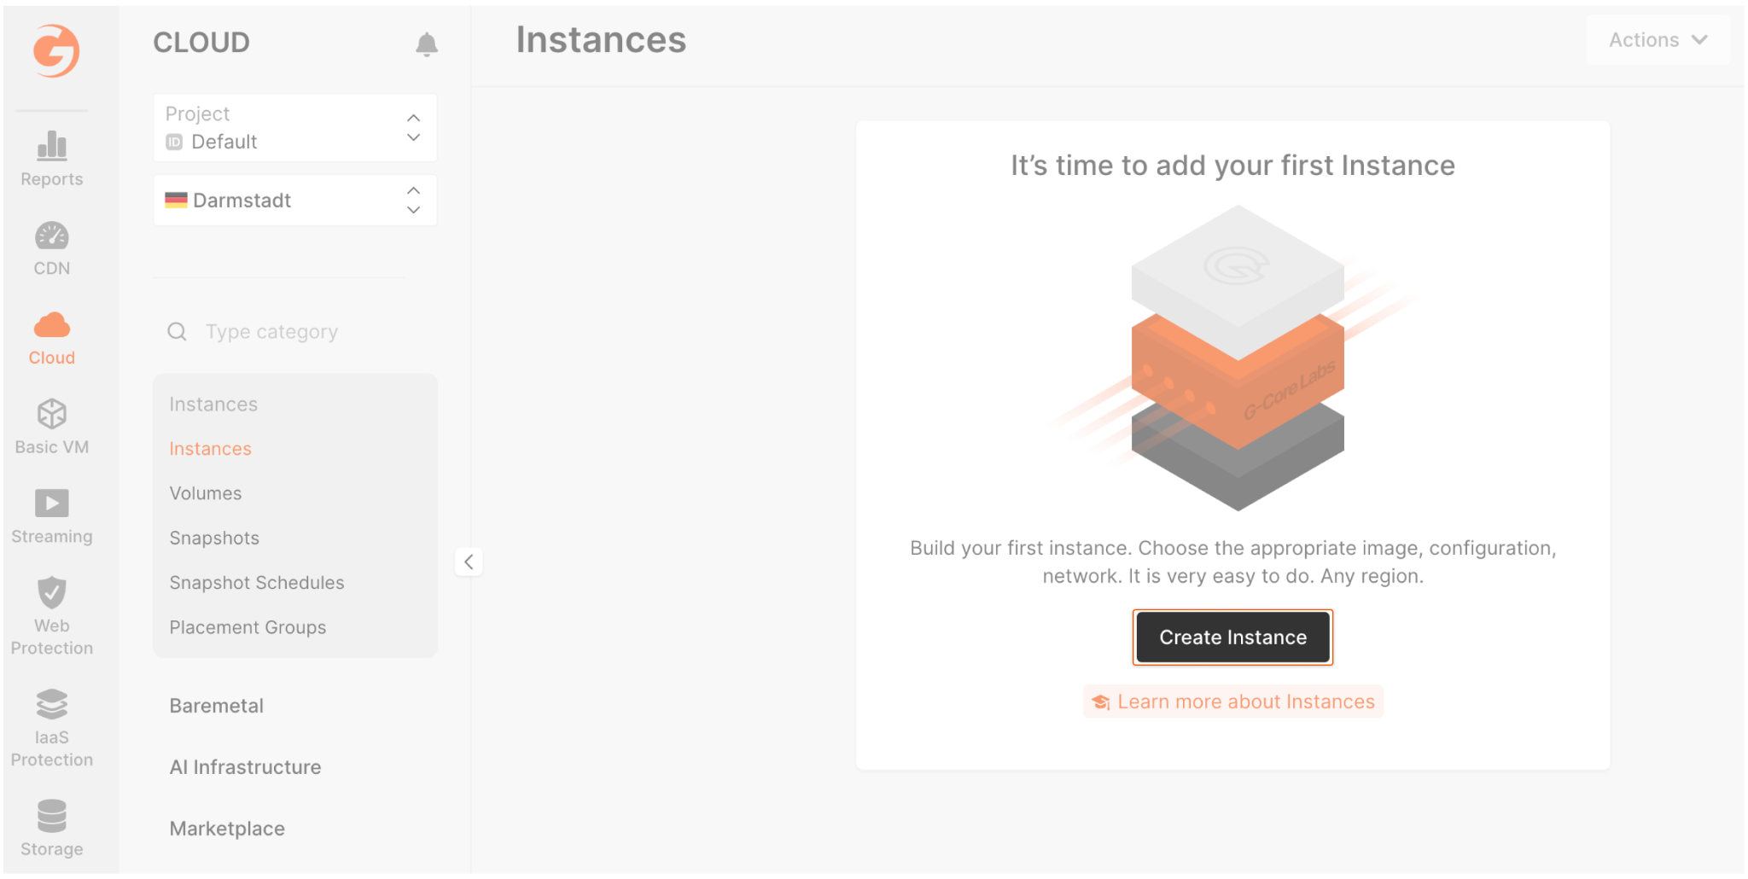Select Volumes in the menu
This screenshot has height=879, width=1748.
[x=206, y=493]
